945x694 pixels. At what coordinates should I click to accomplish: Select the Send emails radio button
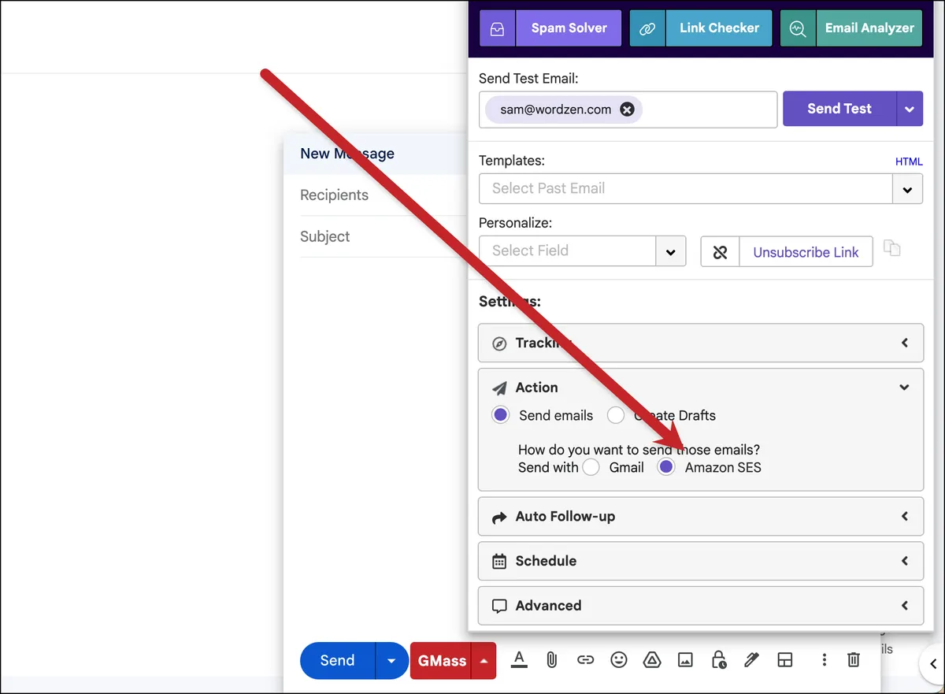501,415
